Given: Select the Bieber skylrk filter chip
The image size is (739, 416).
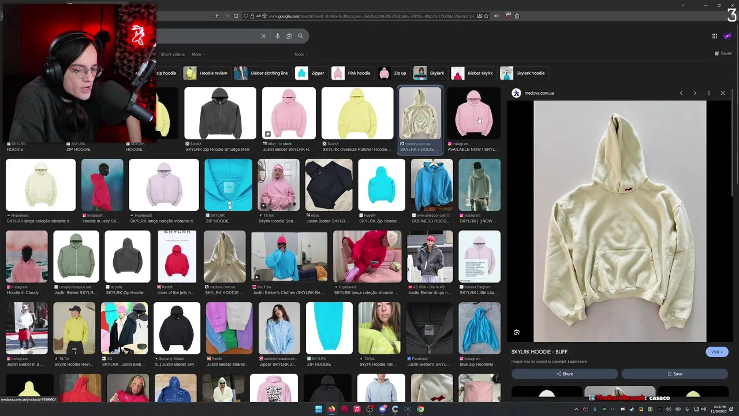Looking at the screenshot, I should point(473,73).
